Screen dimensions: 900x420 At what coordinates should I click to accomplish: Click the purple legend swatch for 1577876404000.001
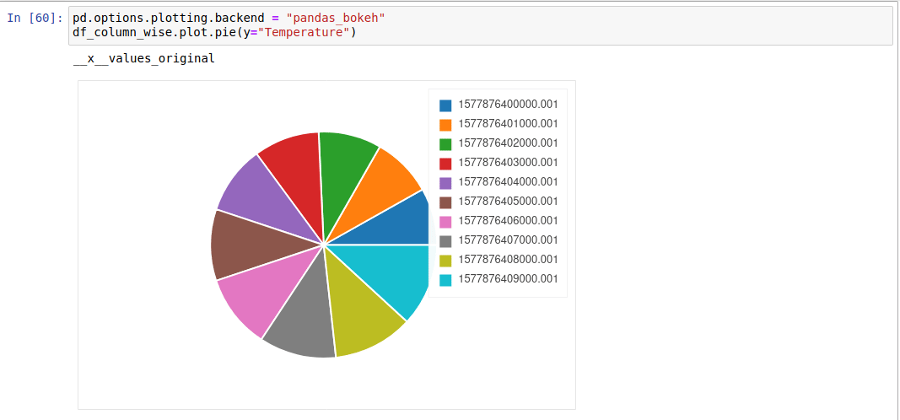[x=445, y=183]
